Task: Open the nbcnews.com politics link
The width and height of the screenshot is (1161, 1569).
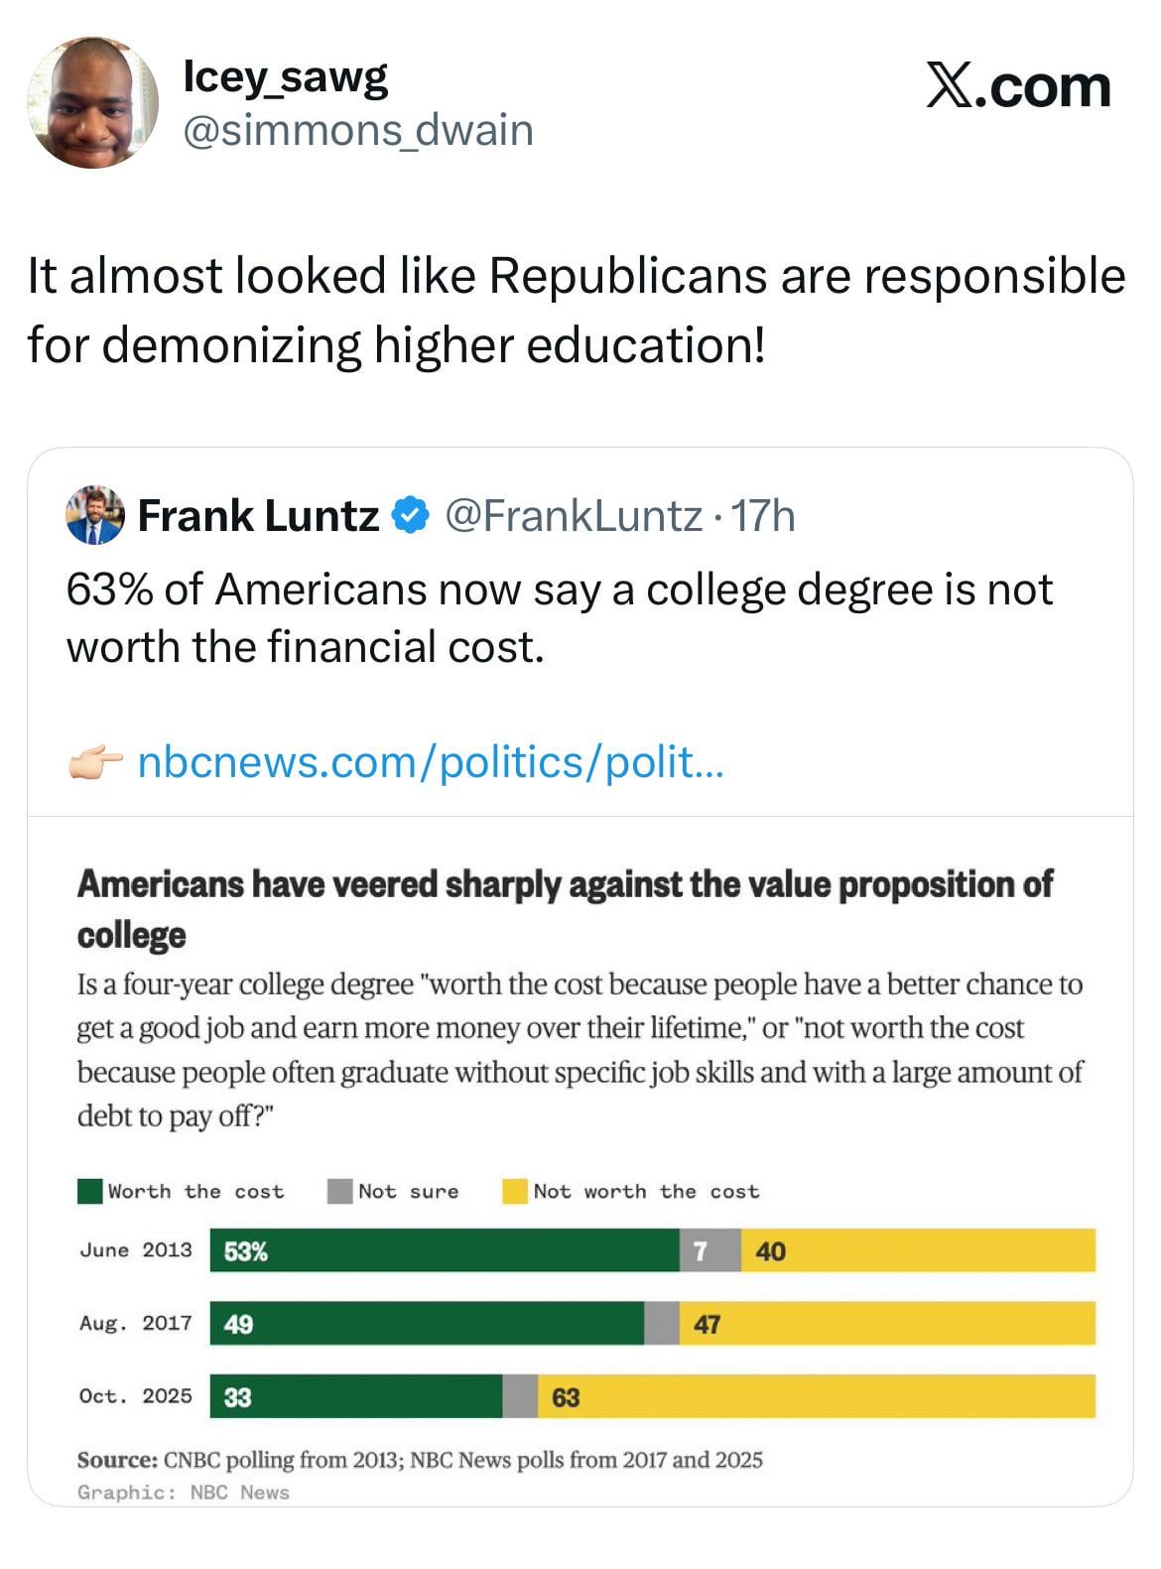Action: (x=430, y=762)
